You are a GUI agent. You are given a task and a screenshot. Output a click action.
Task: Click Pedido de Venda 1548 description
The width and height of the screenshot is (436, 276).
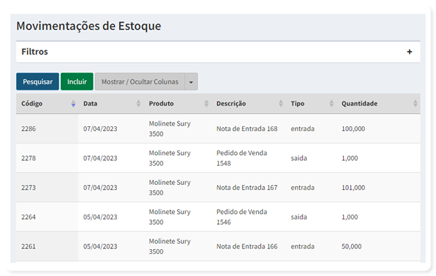tap(242, 158)
